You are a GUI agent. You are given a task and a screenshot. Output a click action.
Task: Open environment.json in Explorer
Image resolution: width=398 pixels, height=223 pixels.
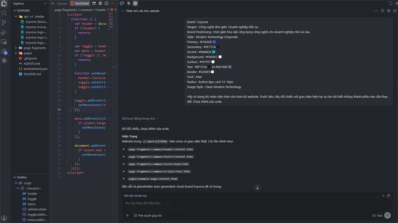click(x=33, y=69)
